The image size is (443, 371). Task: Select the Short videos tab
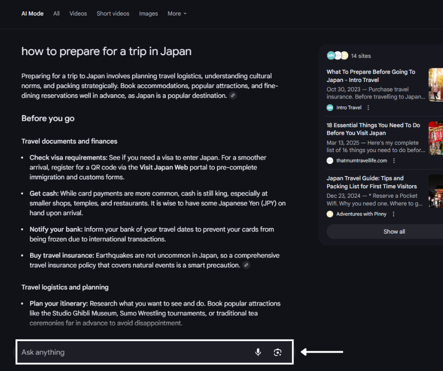pyautogui.click(x=113, y=14)
